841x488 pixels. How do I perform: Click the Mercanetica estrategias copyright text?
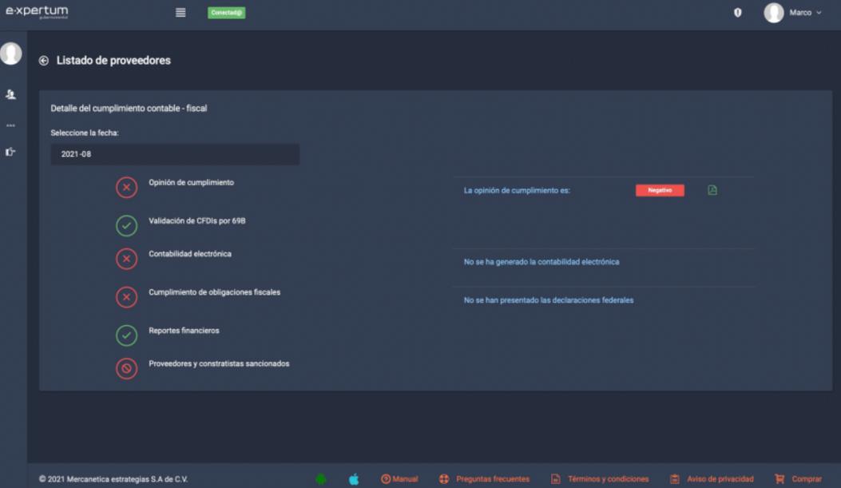coord(113,479)
